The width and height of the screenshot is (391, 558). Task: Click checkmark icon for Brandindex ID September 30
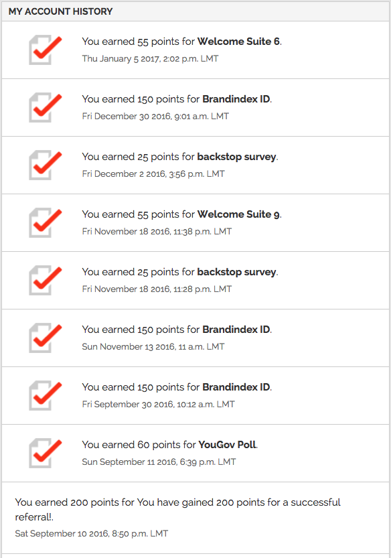(45, 396)
